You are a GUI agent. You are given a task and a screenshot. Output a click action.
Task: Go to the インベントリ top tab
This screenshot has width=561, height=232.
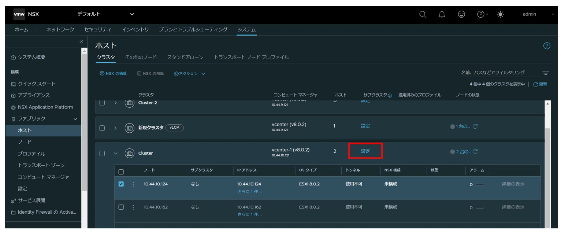tap(135, 30)
